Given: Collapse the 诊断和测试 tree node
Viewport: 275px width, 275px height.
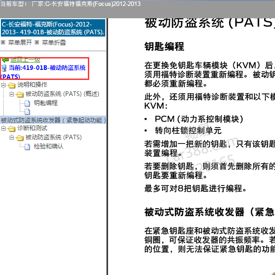Looking at the screenshot, I should coord(3,128).
